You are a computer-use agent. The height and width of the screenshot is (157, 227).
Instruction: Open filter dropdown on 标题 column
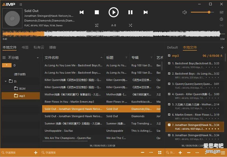point(126,58)
